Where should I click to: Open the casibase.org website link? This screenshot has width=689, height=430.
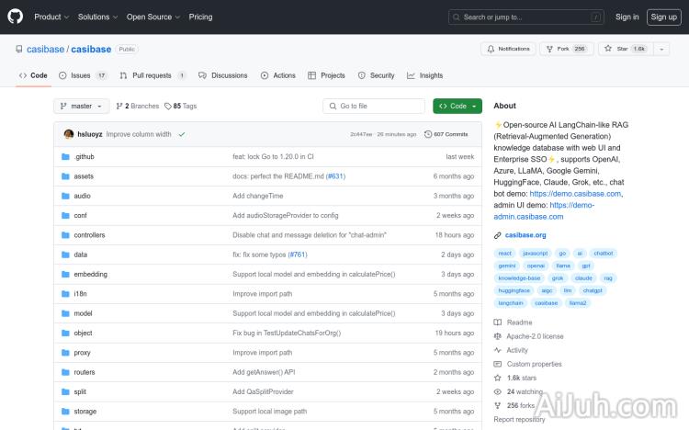pos(525,235)
